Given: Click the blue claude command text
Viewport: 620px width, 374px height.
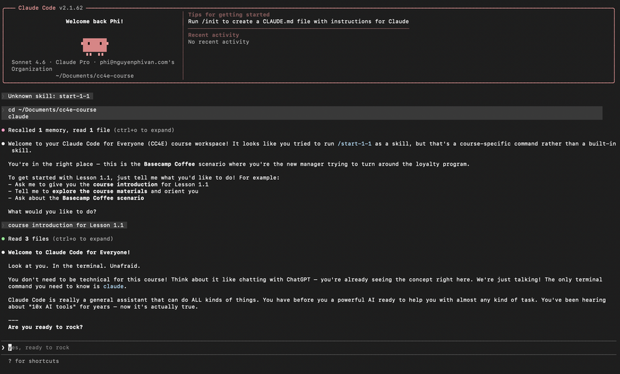Looking at the screenshot, I should click(113, 286).
